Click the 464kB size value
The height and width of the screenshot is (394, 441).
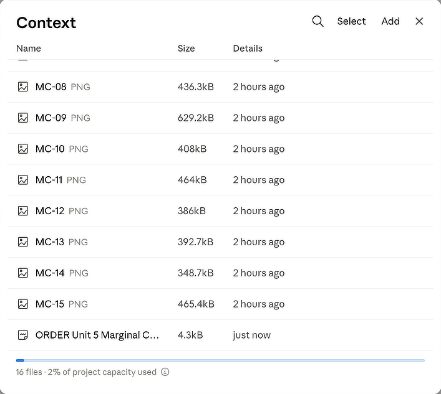[x=192, y=180]
